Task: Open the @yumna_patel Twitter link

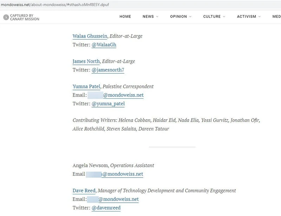Action: tap(108, 104)
